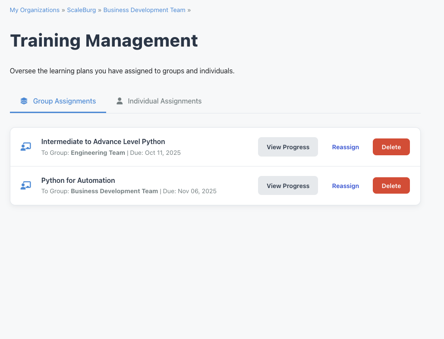Screen dimensions: 444x339
Task: Click the group icon for Python for Automation
Action: pos(25,185)
